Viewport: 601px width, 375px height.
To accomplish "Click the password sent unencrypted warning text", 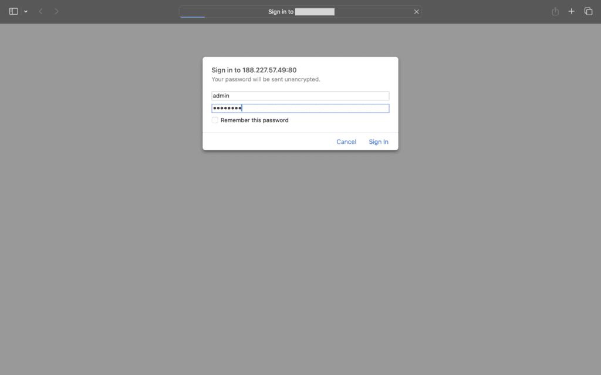I will click(x=265, y=79).
